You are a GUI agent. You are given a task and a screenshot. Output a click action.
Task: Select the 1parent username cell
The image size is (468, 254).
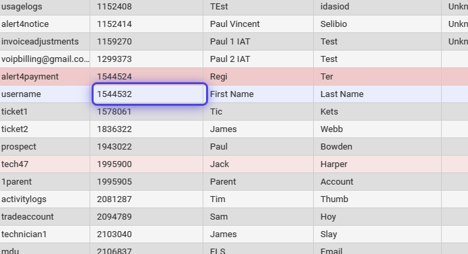44,182
